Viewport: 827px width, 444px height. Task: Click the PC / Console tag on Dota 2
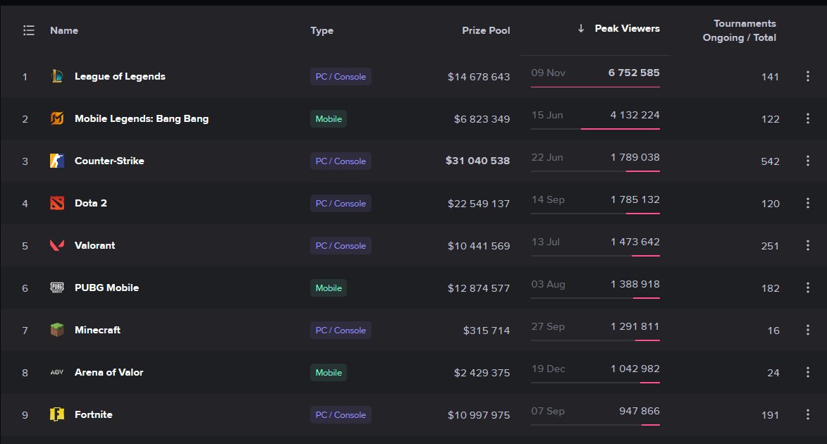click(341, 203)
